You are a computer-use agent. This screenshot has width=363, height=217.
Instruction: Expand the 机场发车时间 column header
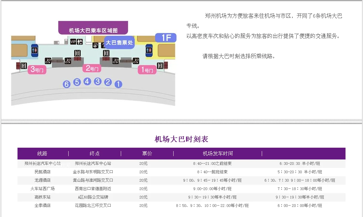[217, 153]
